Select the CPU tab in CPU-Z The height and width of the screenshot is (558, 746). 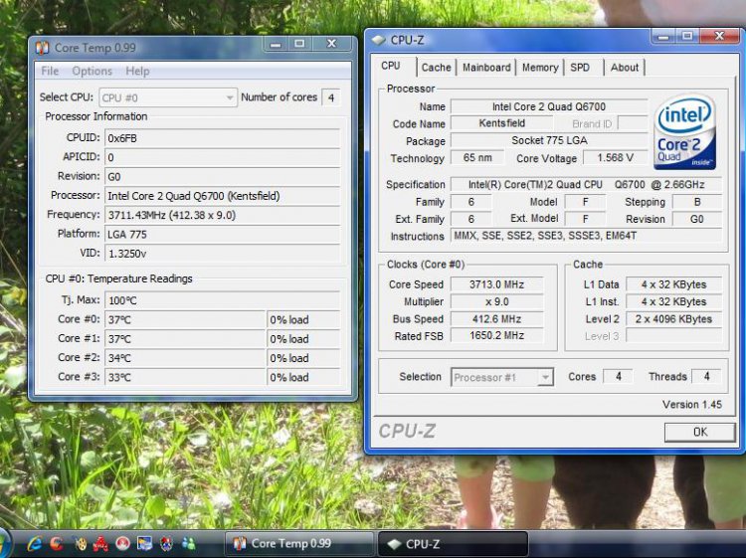[x=393, y=66]
